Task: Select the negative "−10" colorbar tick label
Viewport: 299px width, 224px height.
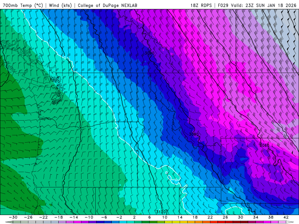Action: 89,217
